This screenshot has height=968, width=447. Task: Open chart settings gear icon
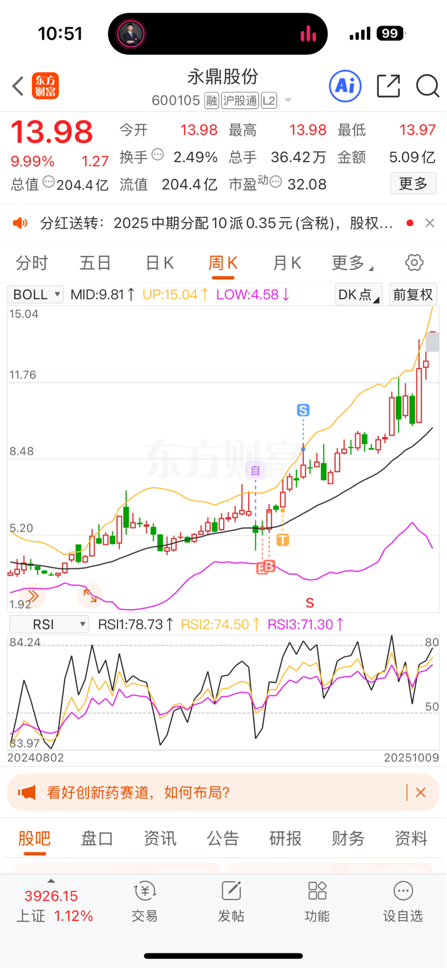coord(414,263)
